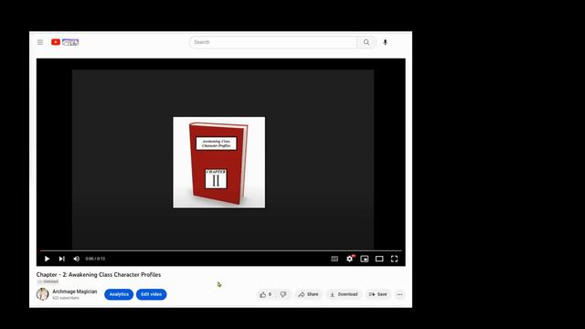Switch to miniplayer mode
This screenshot has height=329, width=585.
click(365, 259)
